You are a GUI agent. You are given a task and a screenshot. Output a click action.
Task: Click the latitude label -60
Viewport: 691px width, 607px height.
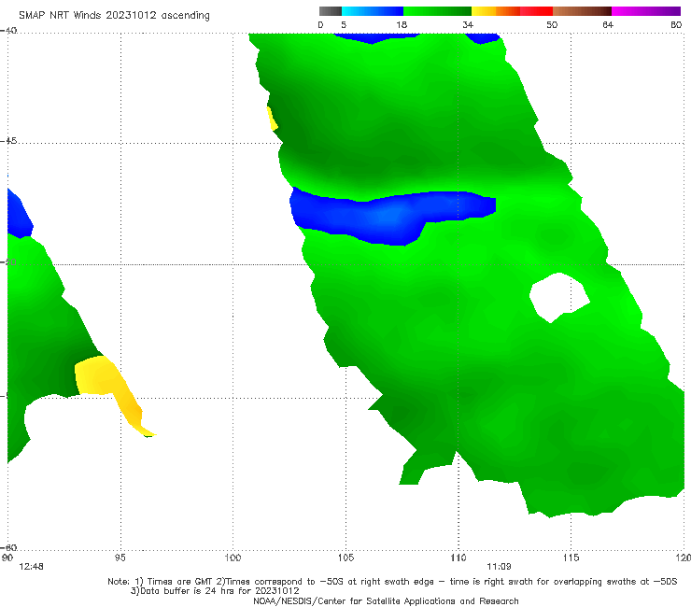(8, 547)
